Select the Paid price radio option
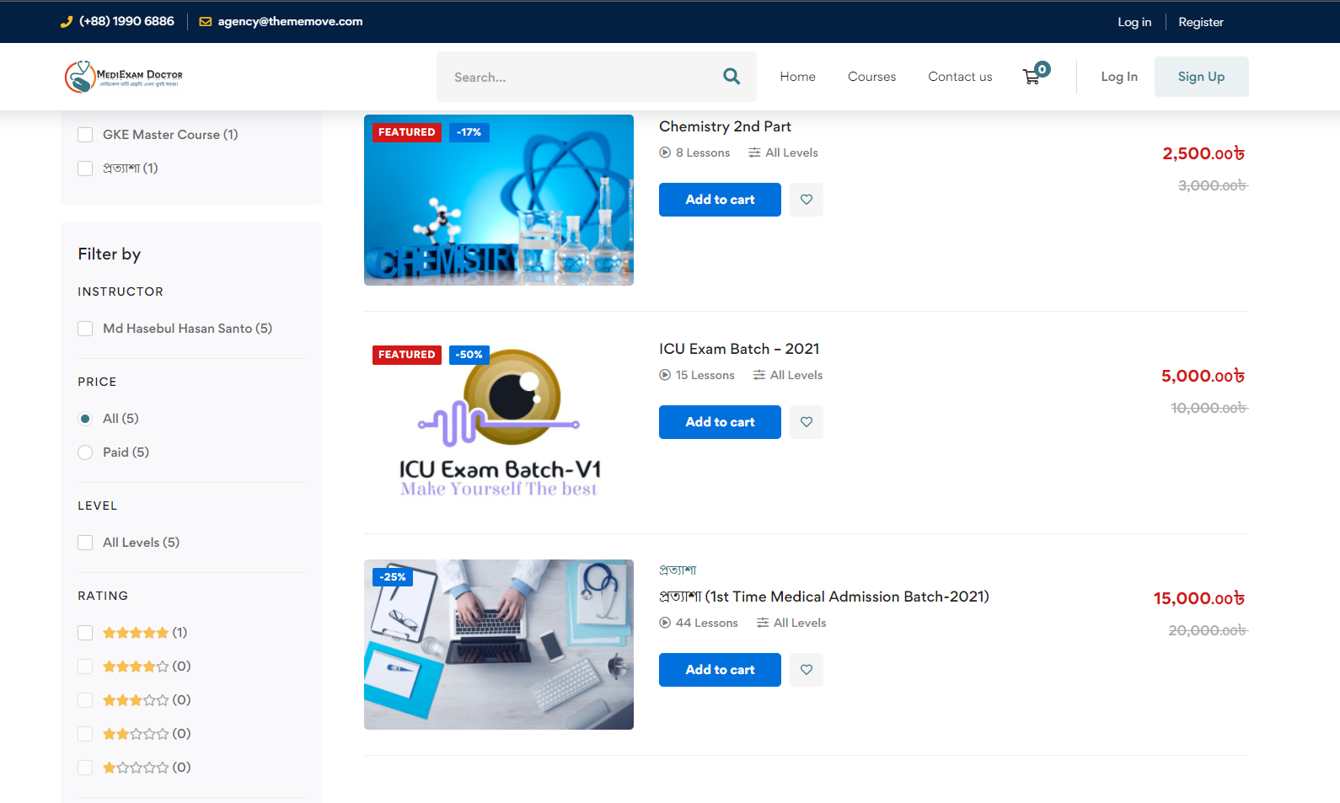 pos(85,452)
